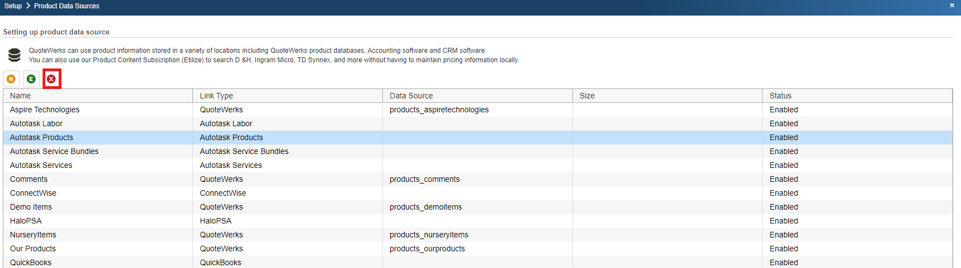Select the Autotask Service Bundles row
961x268 pixels.
pyautogui.click(x=54, y=151)
